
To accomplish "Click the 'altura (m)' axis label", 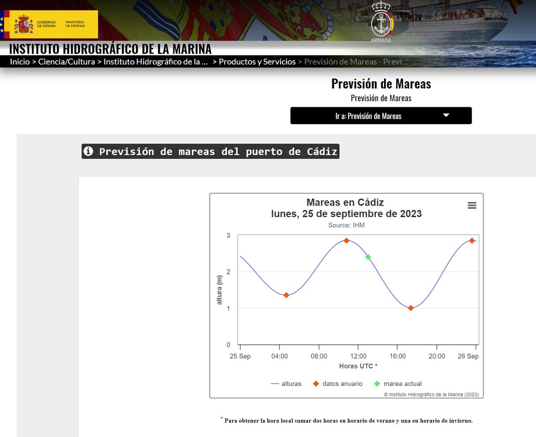I will pyautogui.click(x=219, y=290).
